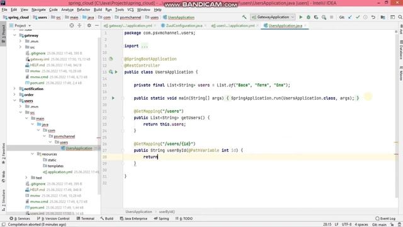Open the layout toggle icon in toolbar

[x=392, y=17]
